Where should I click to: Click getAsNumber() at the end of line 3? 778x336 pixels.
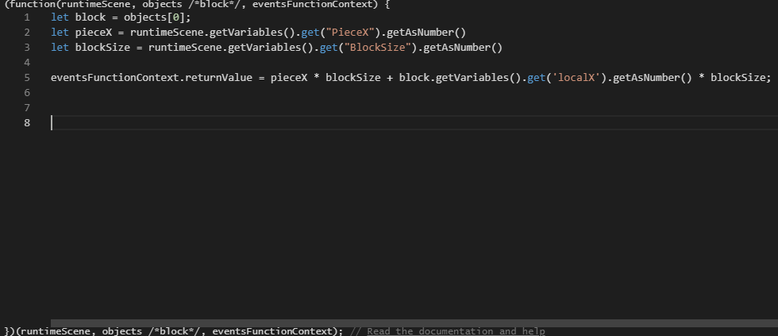(463, 48)
